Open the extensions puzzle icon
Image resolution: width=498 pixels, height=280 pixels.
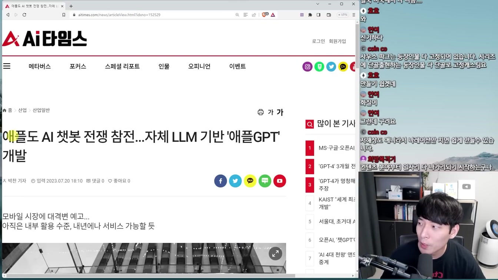click(310, 15)
